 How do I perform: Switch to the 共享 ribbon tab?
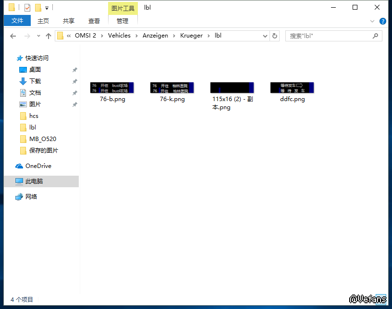point(69,21)
